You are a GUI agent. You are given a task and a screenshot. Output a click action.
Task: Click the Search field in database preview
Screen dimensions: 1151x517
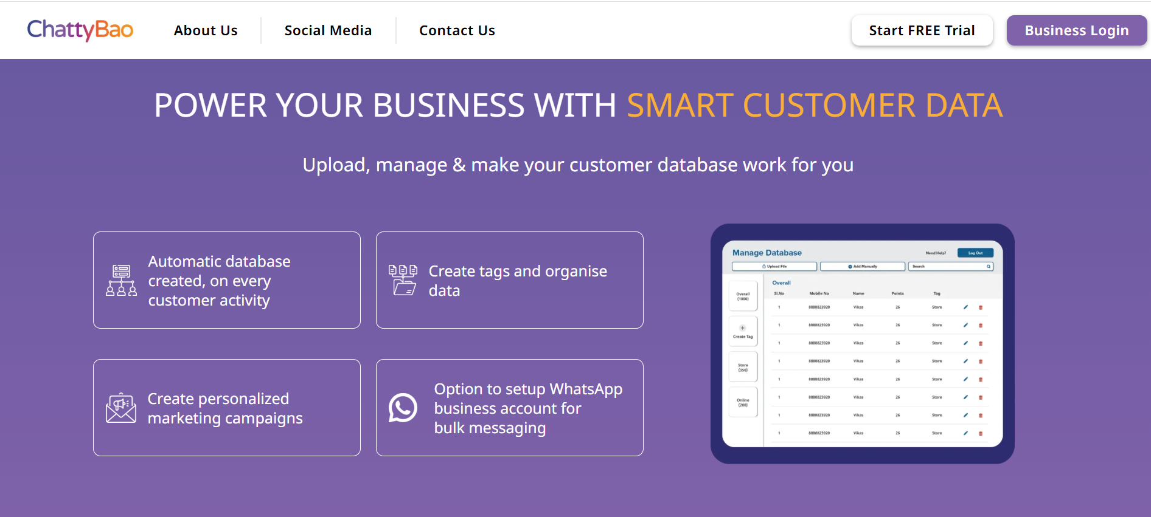[951, 266]
